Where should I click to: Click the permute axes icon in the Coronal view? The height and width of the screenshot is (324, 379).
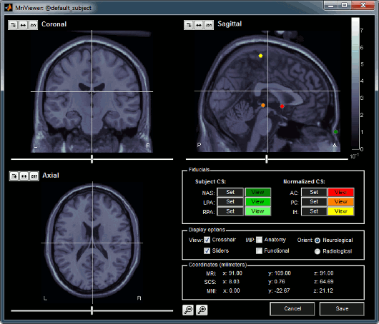point(33,25)
